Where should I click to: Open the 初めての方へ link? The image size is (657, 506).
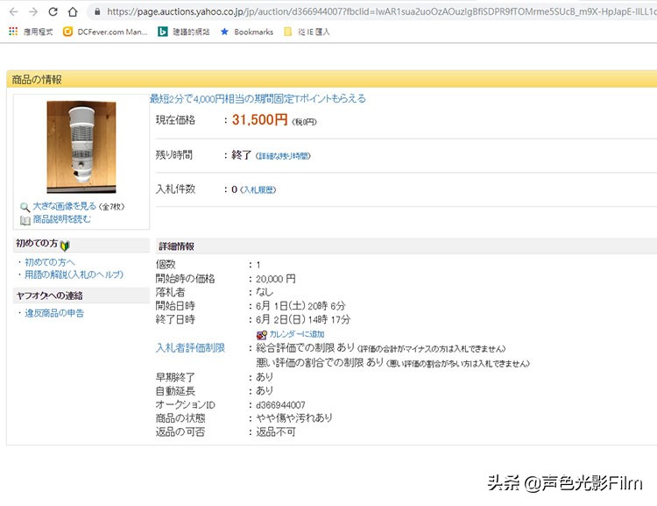coord(49,262)
